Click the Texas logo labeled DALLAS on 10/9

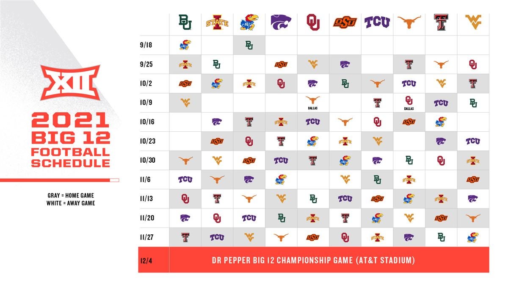(313, 103)
